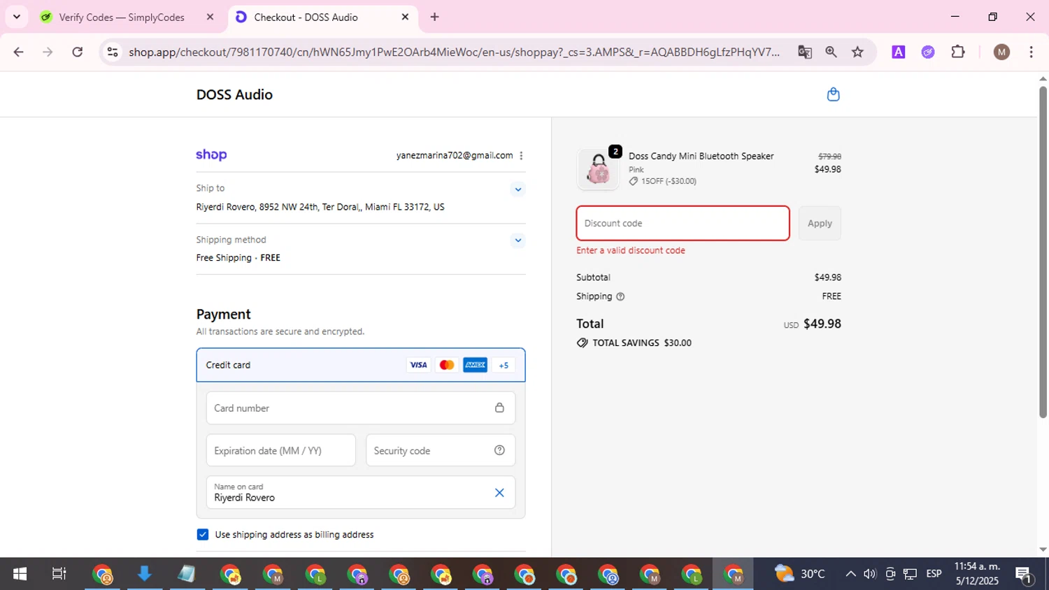View site information icon in address bar
The height and width of the screenshot is (590, 1049).
[x=113, y=52]
